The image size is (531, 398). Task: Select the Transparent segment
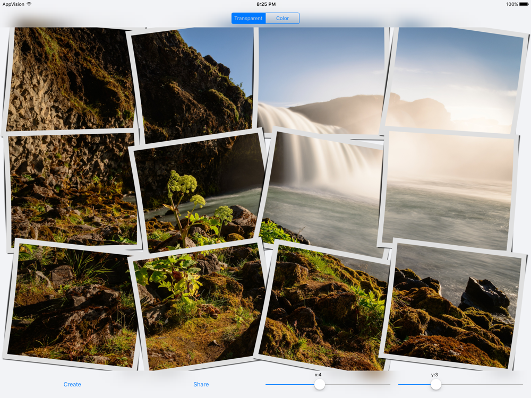click(249, 18)
